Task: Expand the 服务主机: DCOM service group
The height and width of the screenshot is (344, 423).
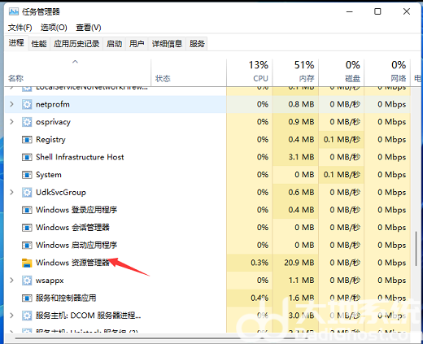Action: pos(11,316)
